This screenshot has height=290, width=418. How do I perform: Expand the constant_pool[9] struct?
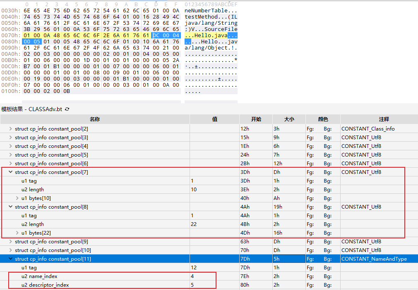click(11, 241)
